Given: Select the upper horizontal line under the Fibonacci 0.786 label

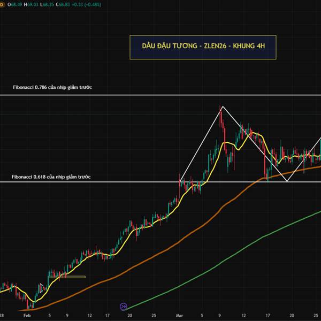Looking at the screenshot, I should pyautogui.click(x=160, y=95).
